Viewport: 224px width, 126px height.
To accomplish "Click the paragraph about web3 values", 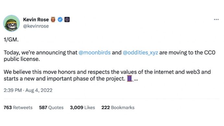I will [107, 75].
